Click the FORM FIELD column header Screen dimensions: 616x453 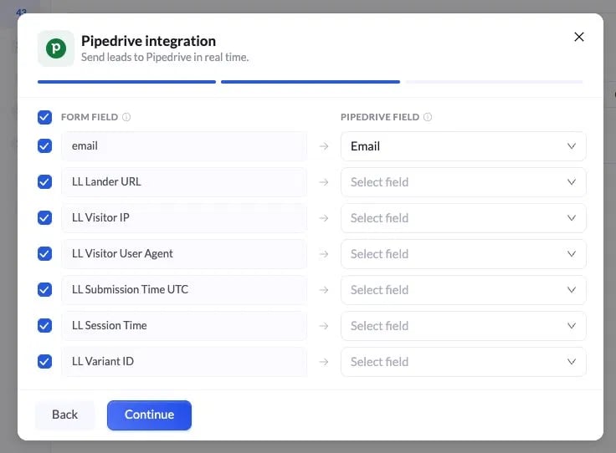[90, 117]
